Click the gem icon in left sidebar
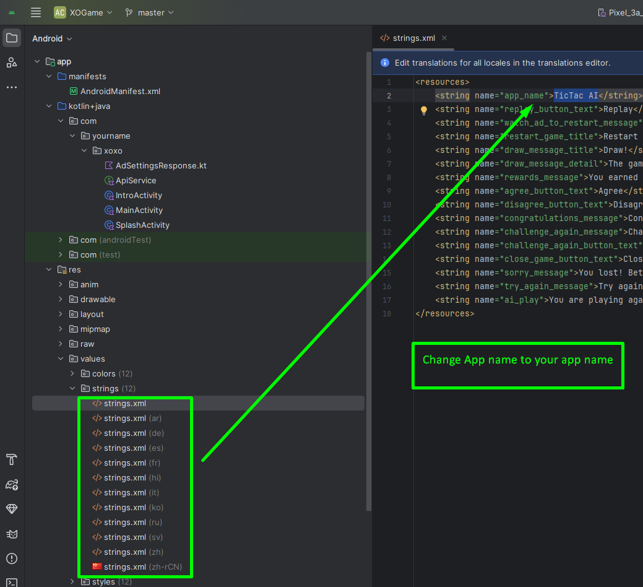Image resolution: width=643 pixels, height=587 pixels. click(12, 509)
